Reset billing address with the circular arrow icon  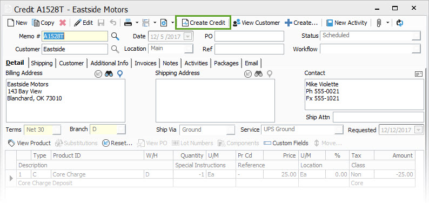tap(98, 74)
